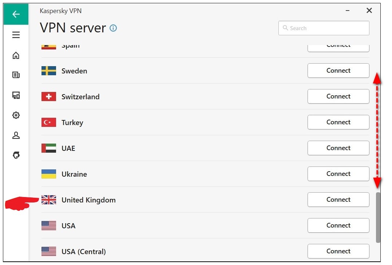Screen dimensions: 392x265
Task: Click the vertical scrollbar thumb
Action: [378, 217]
